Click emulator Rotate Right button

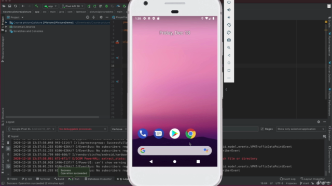(229, 33)
